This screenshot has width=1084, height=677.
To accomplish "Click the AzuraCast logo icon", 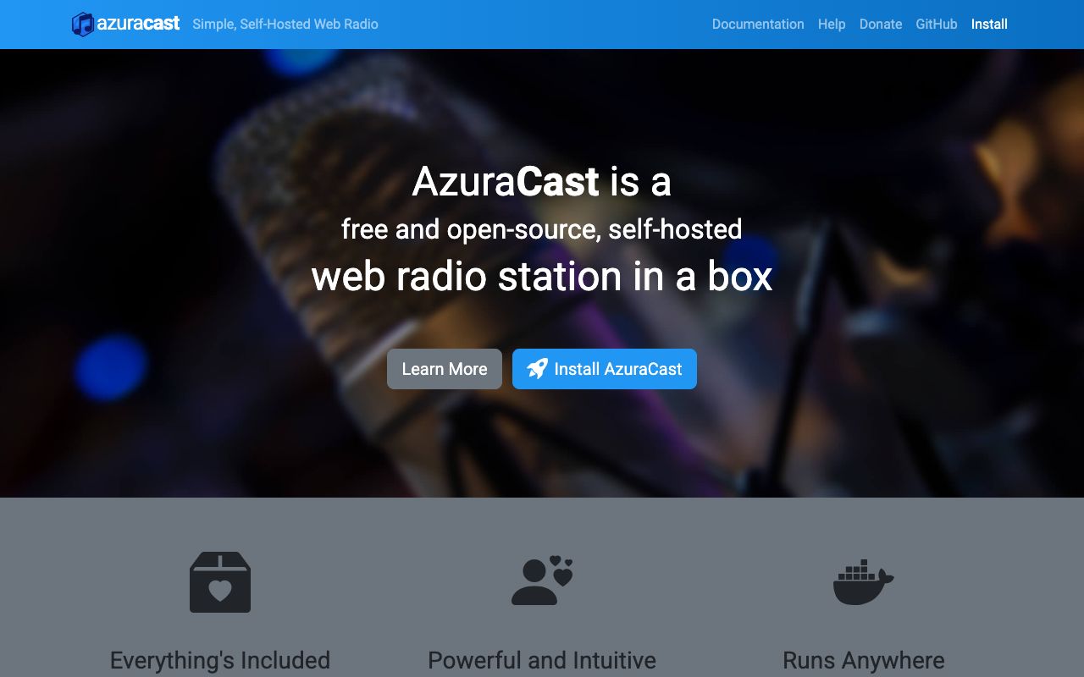I will (82, 25).
